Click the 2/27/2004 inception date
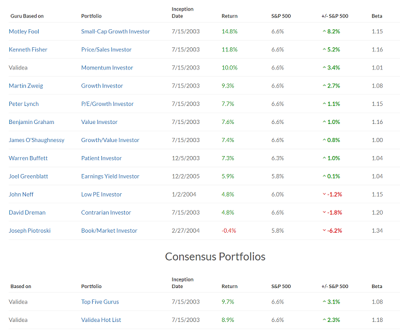400x334 pixels. point(186,231)
